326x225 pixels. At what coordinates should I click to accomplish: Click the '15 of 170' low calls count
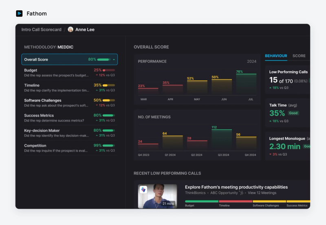coord(281,80)
